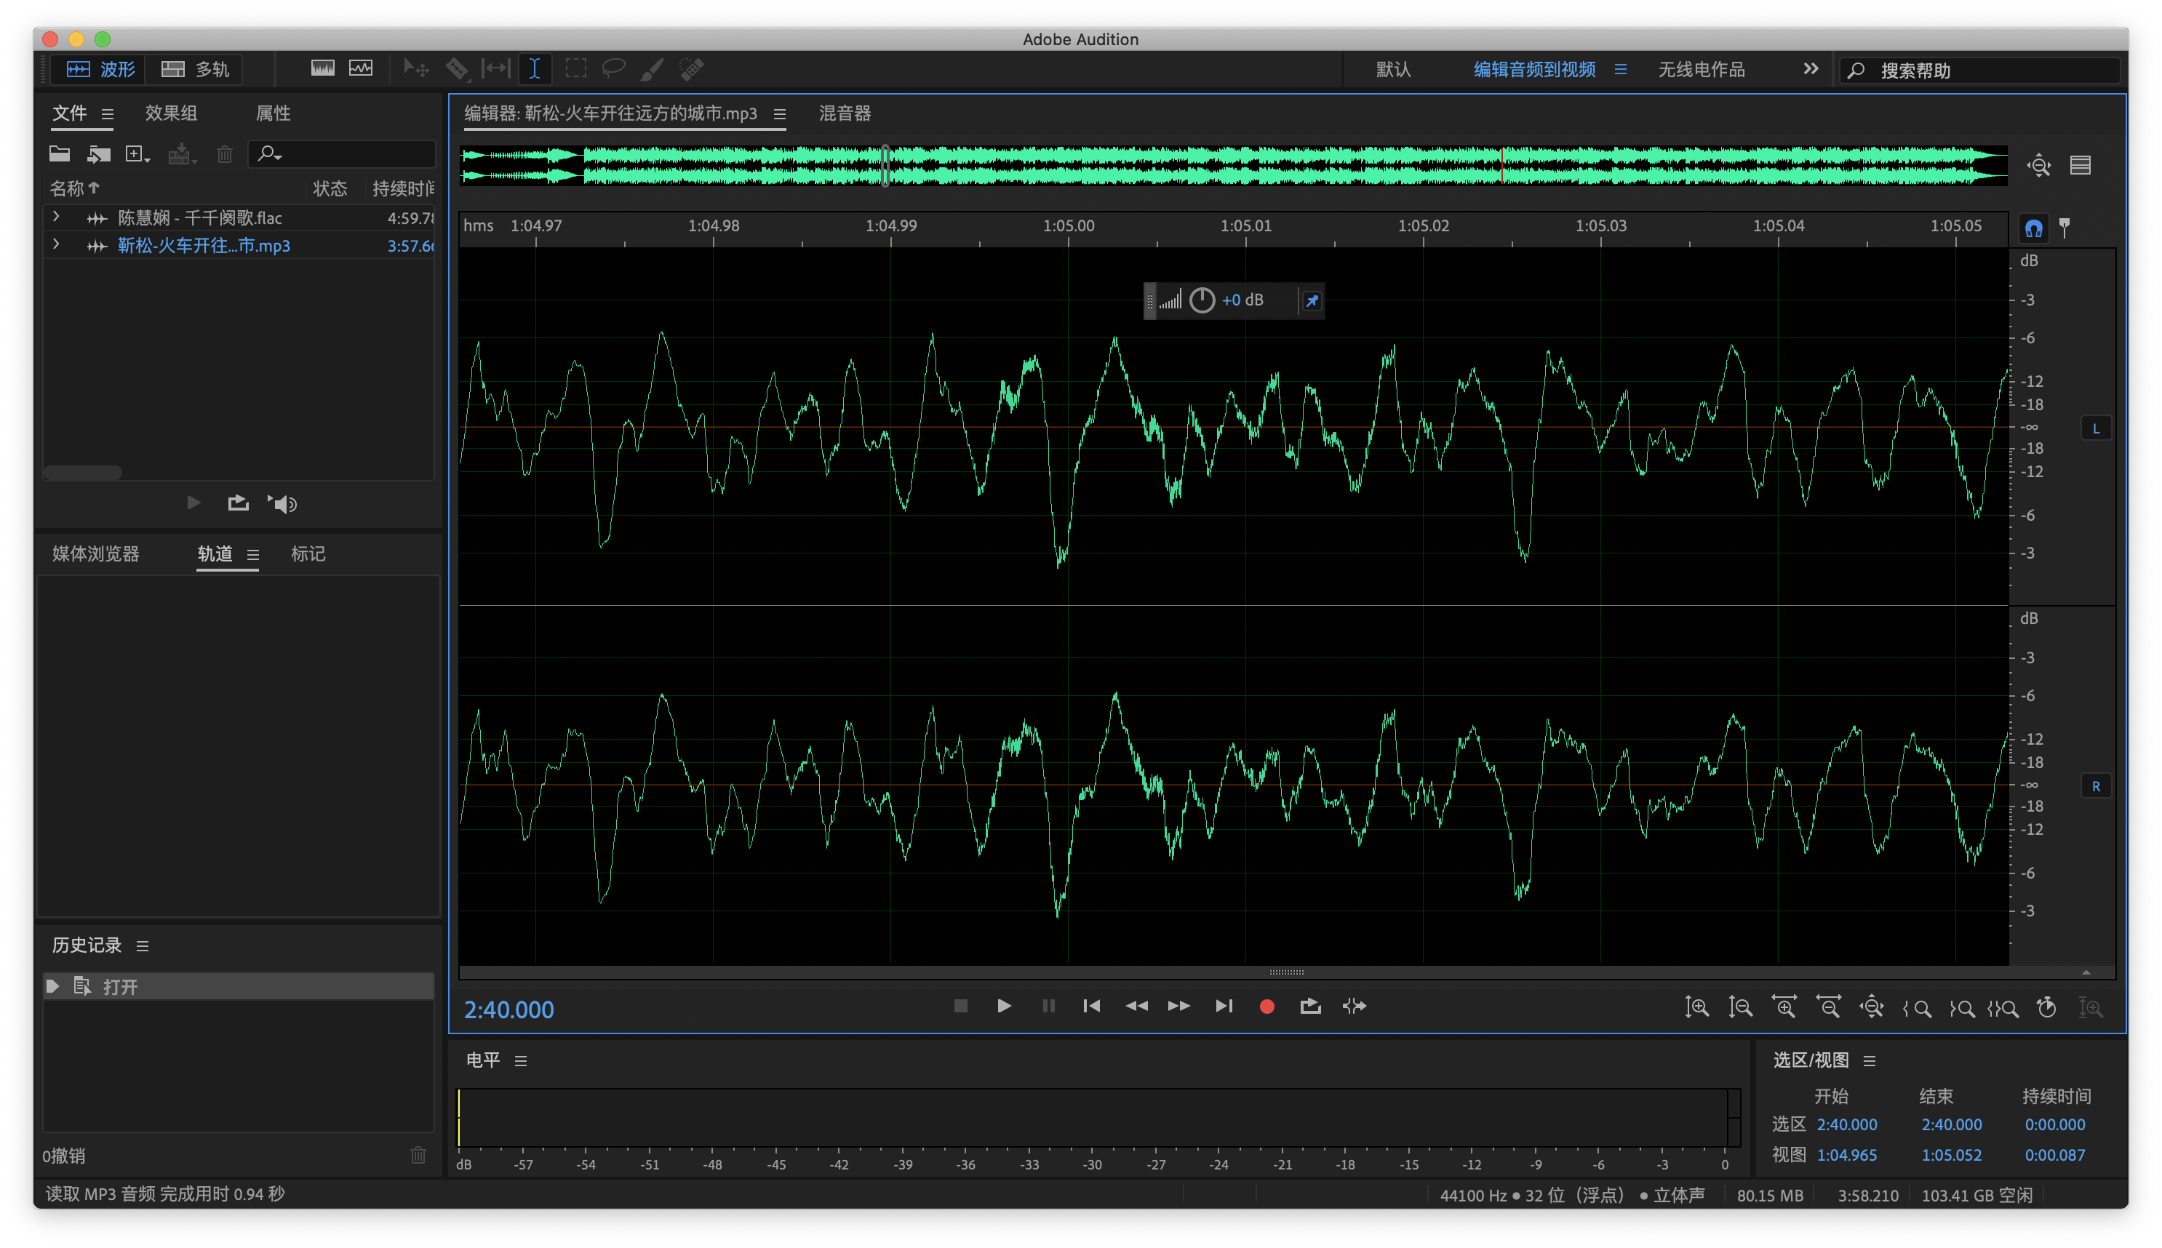Screen dimensions: 2162x1248
Task: Open 选区/视图 panel menu
Action: pyautogui.click(x=1870, y=1061)
